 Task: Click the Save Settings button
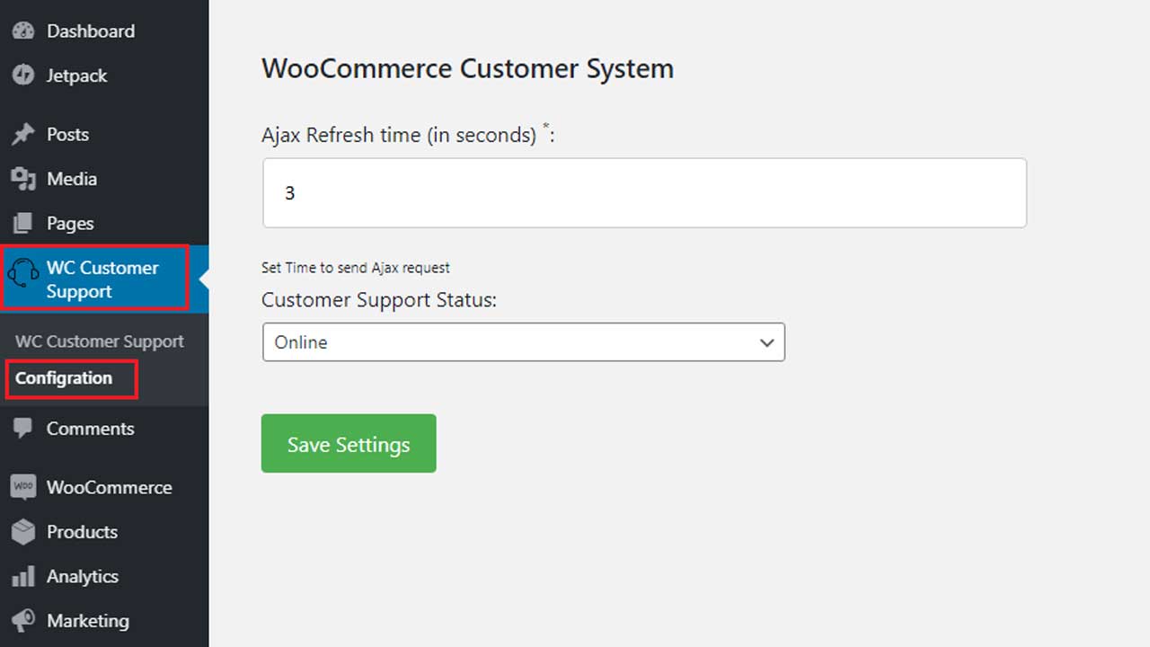pyautogui.click(x=349, y=443)
